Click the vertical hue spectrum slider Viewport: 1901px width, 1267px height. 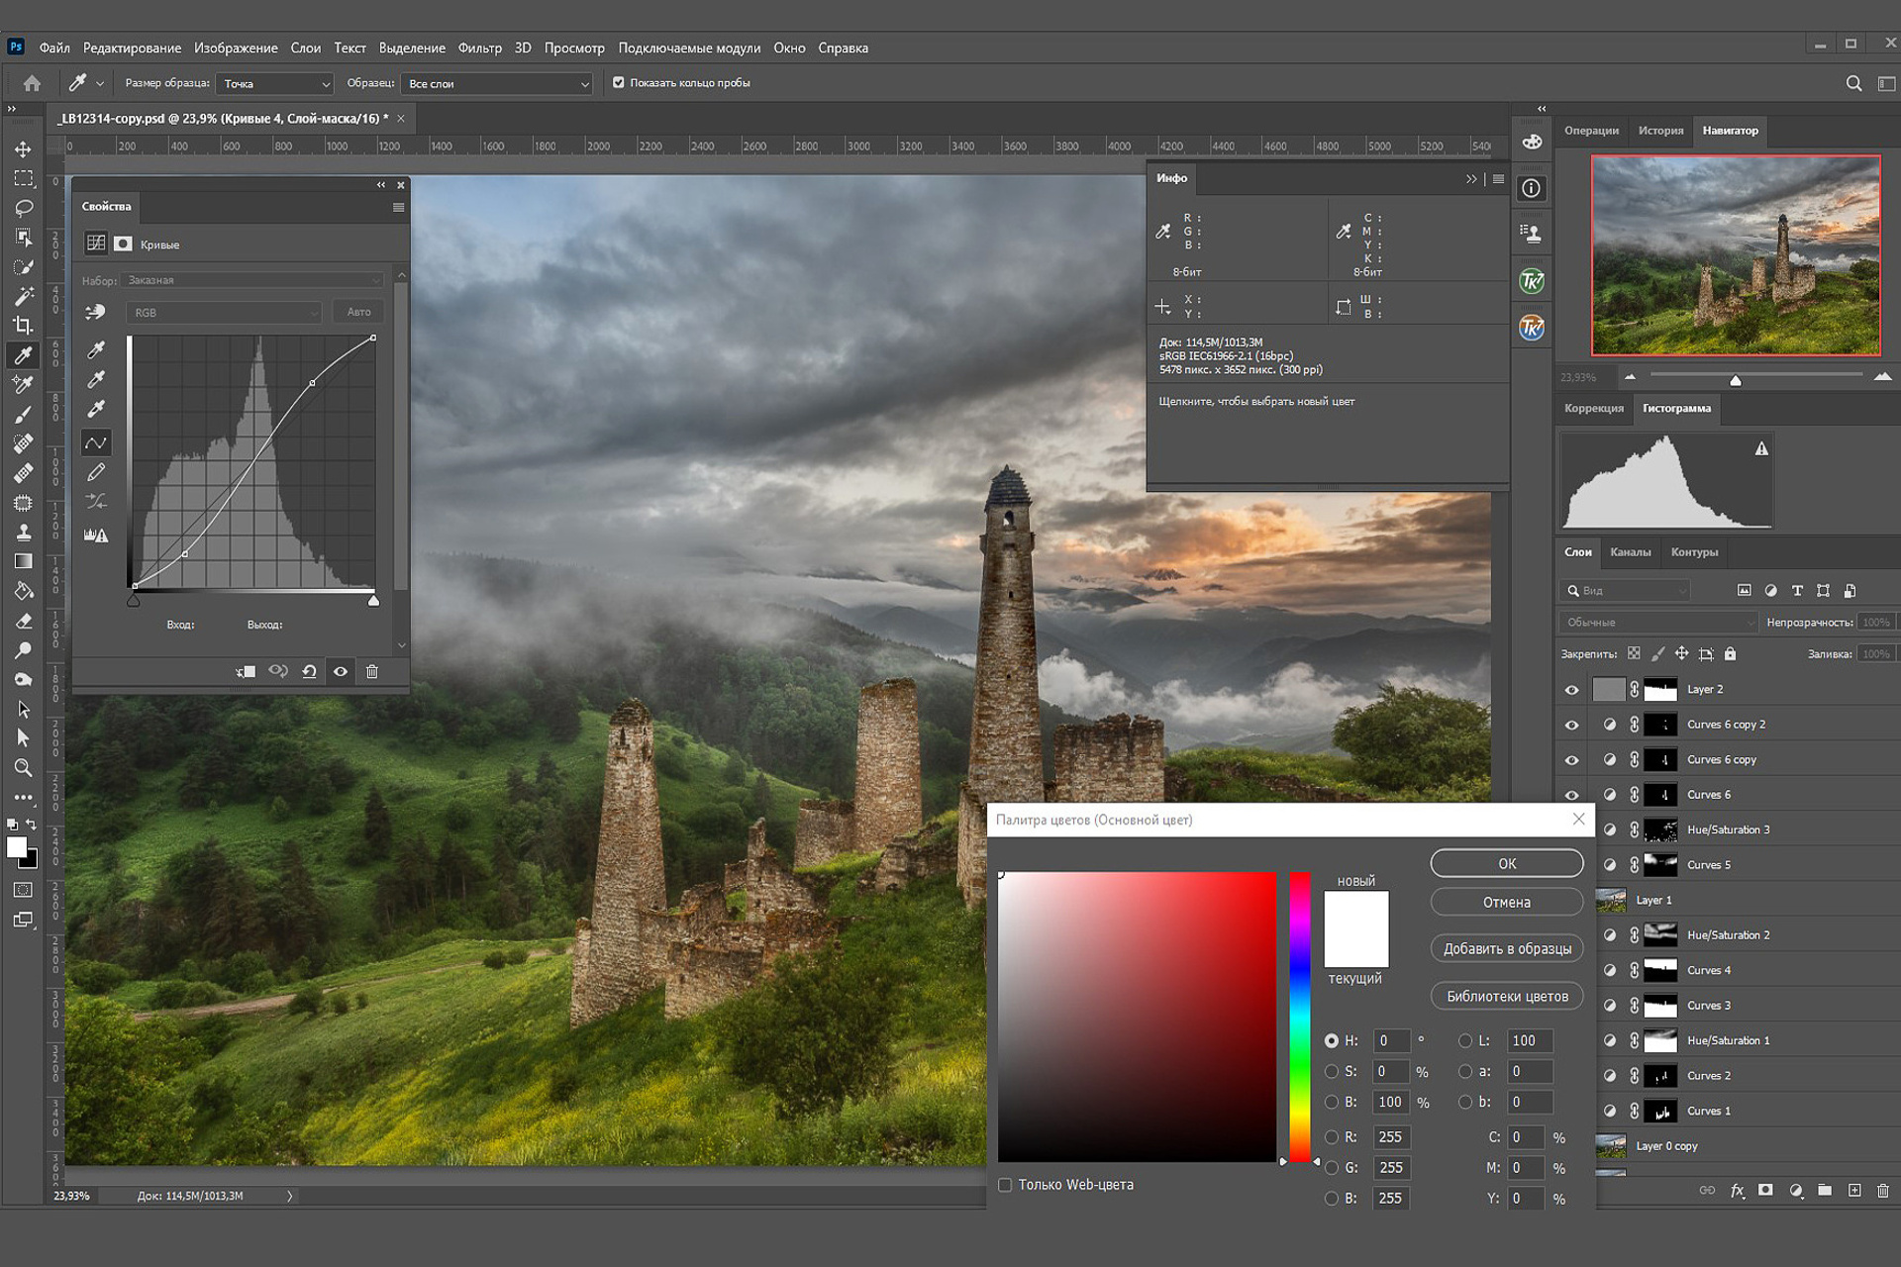(1299, 1015)
